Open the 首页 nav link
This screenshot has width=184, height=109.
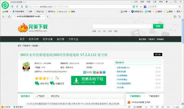pos(22,39)
